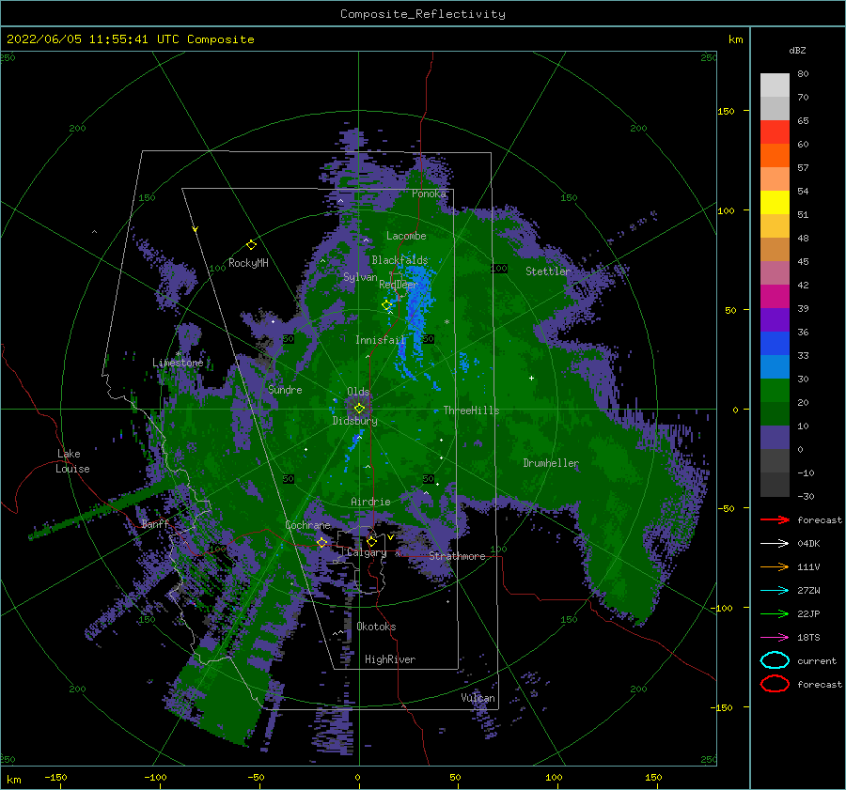Viewport: 846px width, 790px height.
Task: Select the Lake Louise label
Action: [x=72, y=461]
